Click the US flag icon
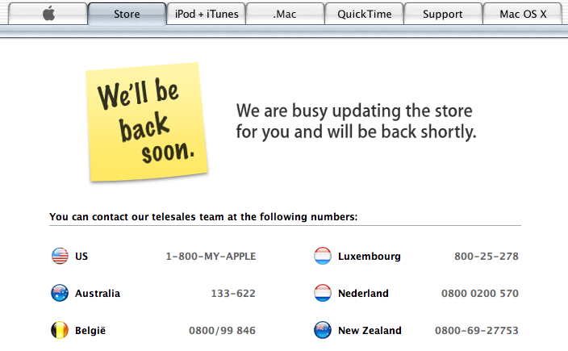This screenshot has height=351, width=568. pyautogui.click(x=60, y=256)
